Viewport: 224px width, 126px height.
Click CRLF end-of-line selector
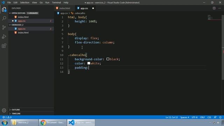pyautogui.click(x=202, y=117)
